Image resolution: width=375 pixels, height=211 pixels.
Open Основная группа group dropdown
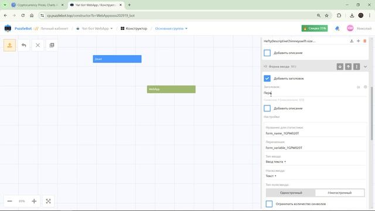click(x=171, y=29)
